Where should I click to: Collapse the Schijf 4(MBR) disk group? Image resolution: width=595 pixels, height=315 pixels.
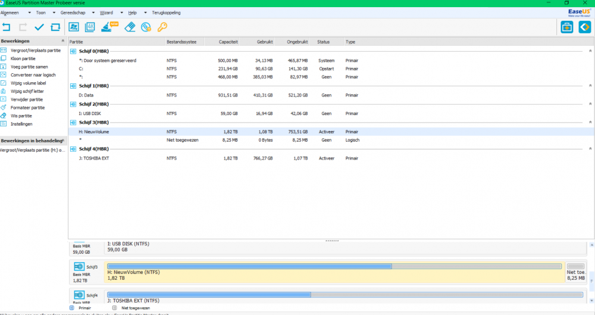(x=590, y=149)
